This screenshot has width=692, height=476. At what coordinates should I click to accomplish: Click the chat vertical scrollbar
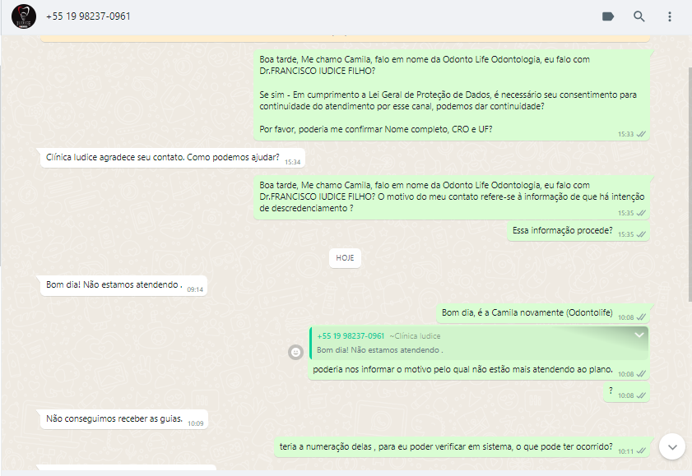click(690, 185)
